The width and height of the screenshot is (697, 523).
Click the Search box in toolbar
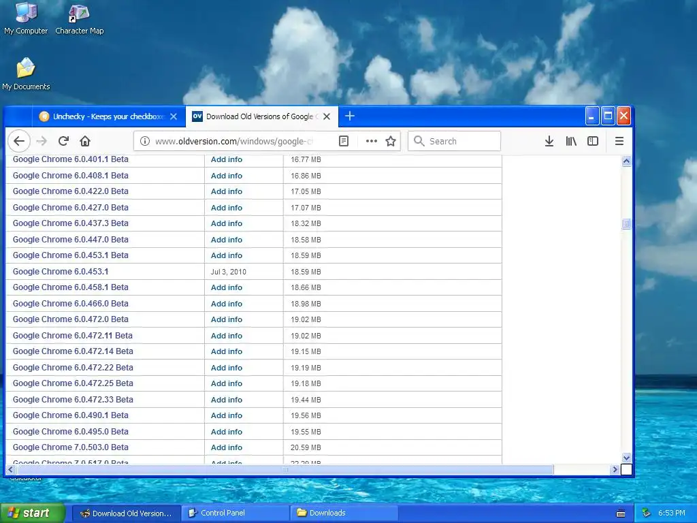(x=454, y=141)
